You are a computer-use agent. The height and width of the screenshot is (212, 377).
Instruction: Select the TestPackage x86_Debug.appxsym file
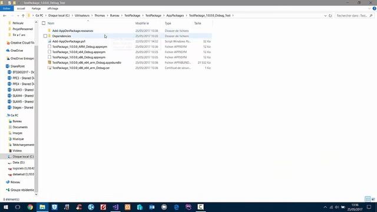78,57
